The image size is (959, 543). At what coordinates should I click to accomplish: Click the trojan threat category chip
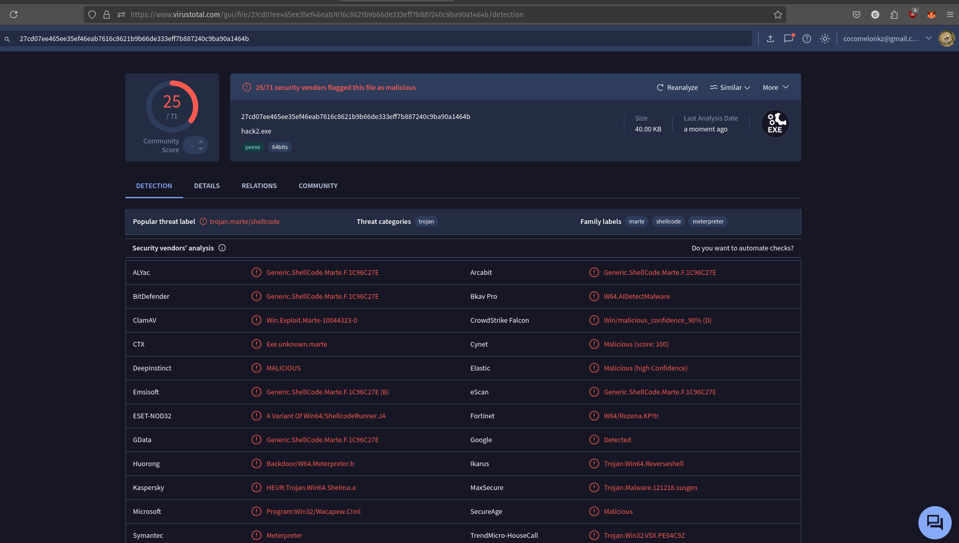click(x=426, y=221)
